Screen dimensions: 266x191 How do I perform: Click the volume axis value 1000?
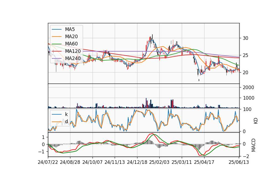pos(248,98)
